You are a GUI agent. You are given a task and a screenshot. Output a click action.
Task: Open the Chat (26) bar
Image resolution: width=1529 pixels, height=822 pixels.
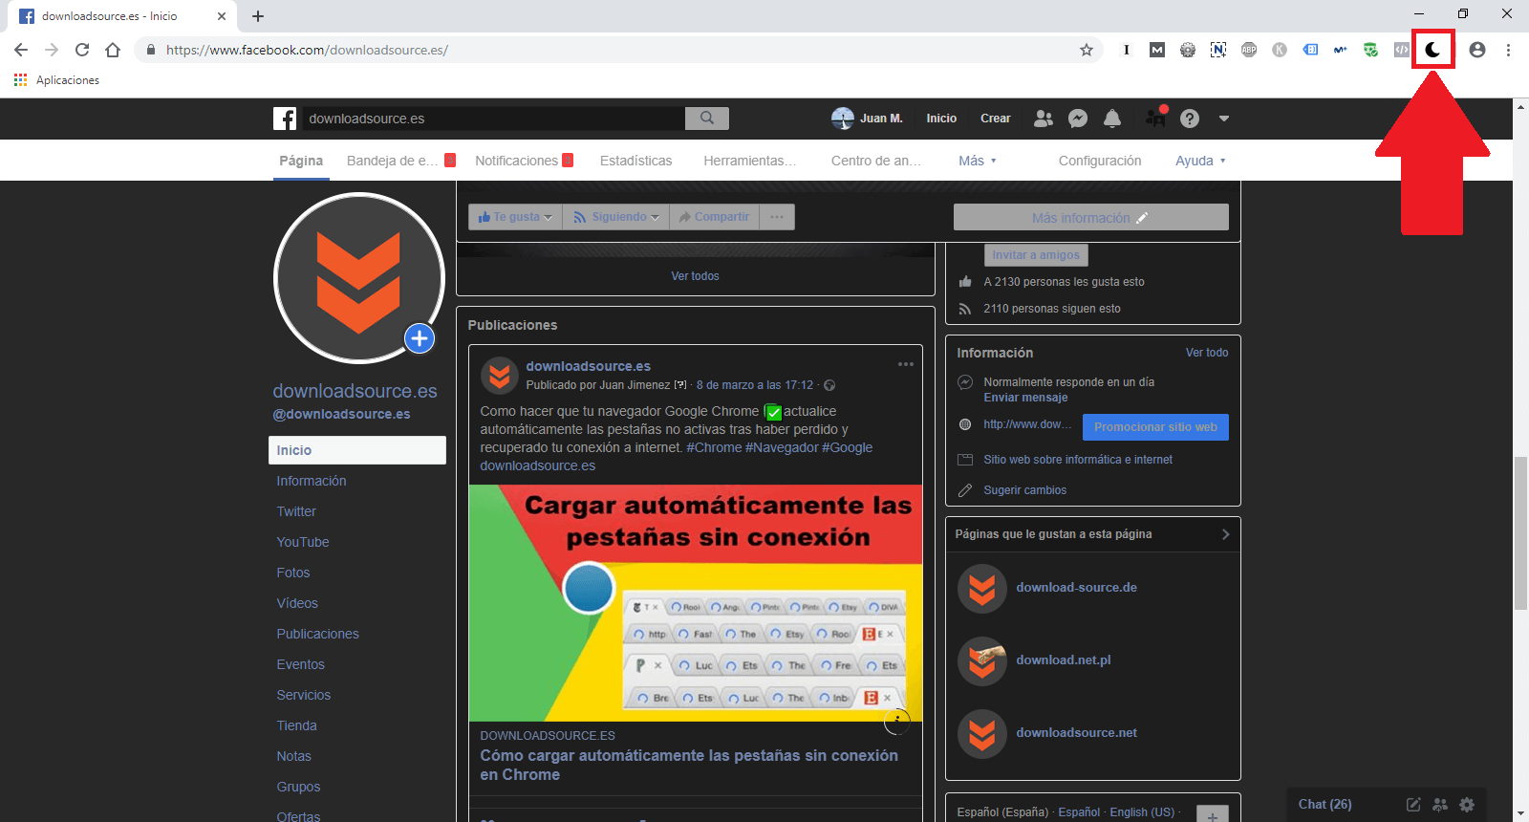tap(1325, 805)
